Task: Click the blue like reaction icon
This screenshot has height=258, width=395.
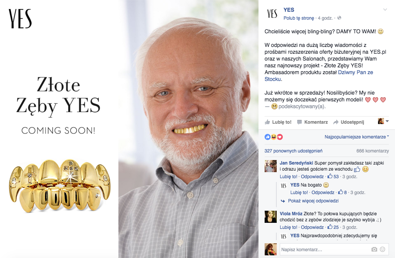Action: [x=268, y=137]
